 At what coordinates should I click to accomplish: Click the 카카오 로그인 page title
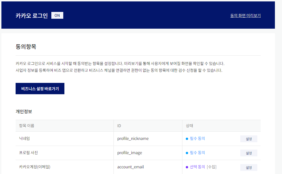[x=32, y=16]
